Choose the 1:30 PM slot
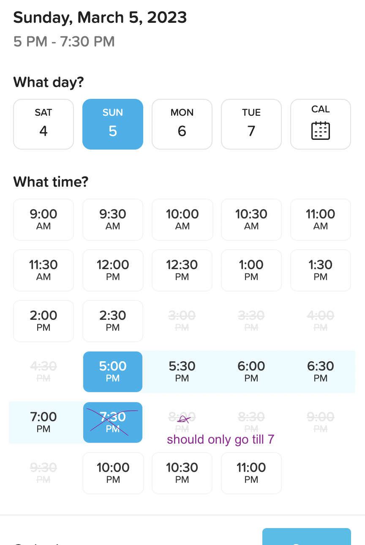The height and width of the screenshot is (545, 365). pyautogui.click(x=320, y=270)
